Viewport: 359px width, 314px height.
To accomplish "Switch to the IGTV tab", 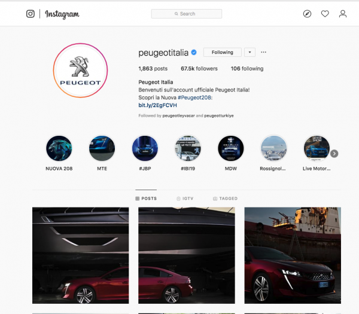I will 185,199.
